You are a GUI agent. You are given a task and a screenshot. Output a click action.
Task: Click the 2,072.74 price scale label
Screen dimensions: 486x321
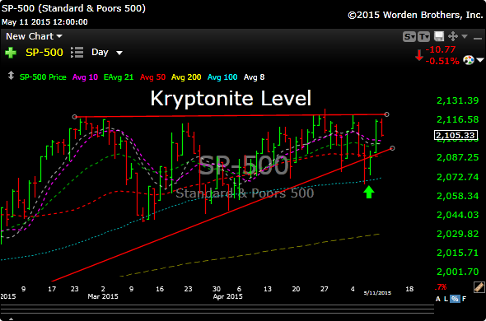point(457,177)
